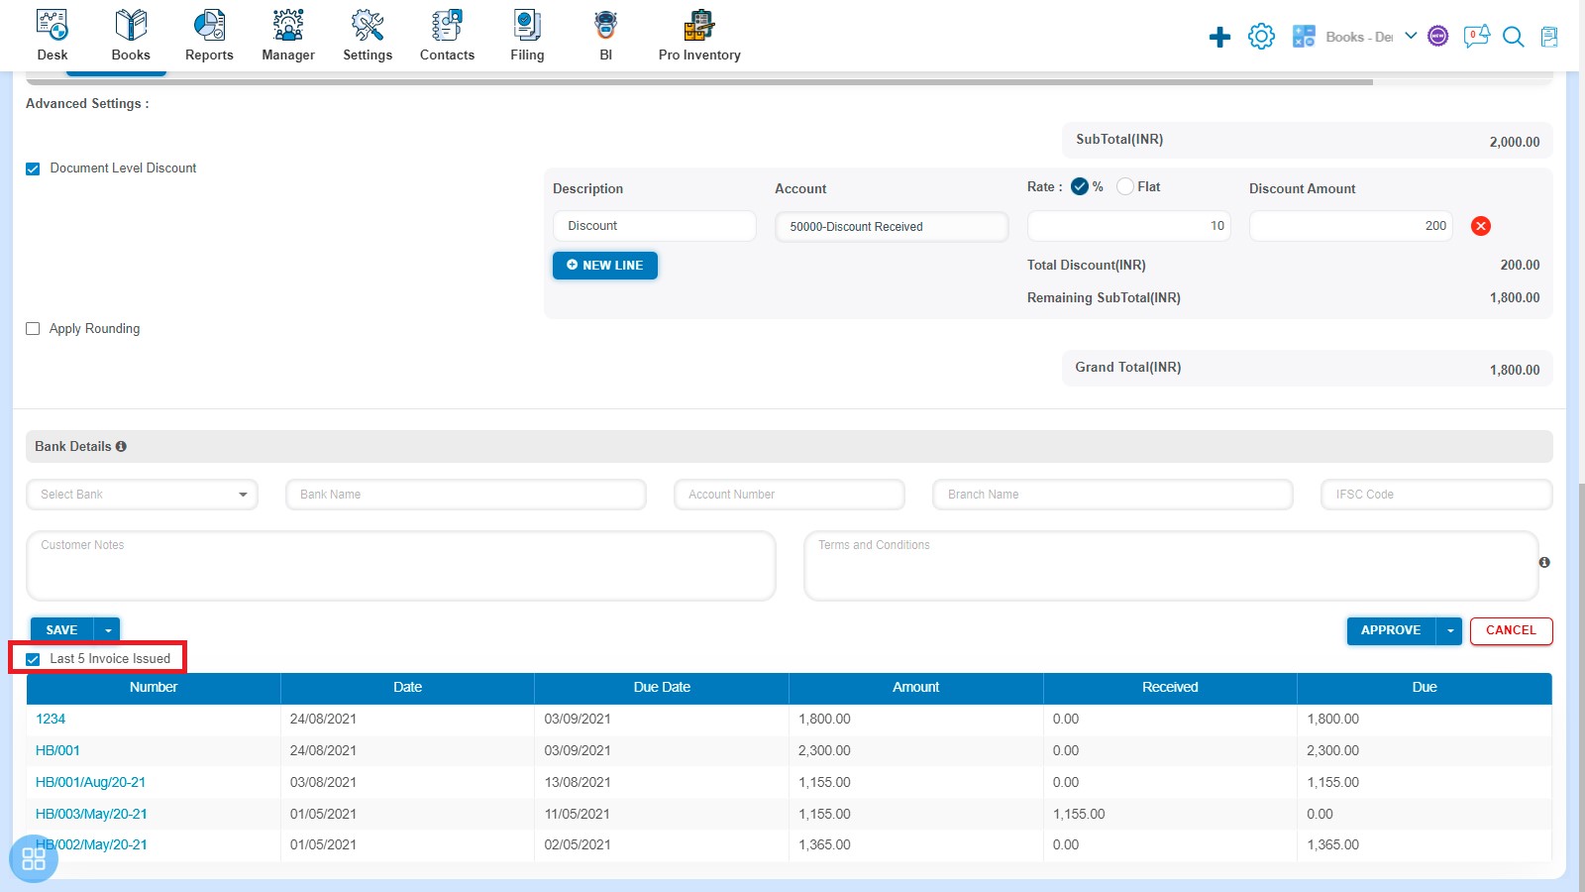The height and width of the screenshot is (892, 1585).
Task: Click the Discount Amount field showing 200
Action: tap(1351, 226)
